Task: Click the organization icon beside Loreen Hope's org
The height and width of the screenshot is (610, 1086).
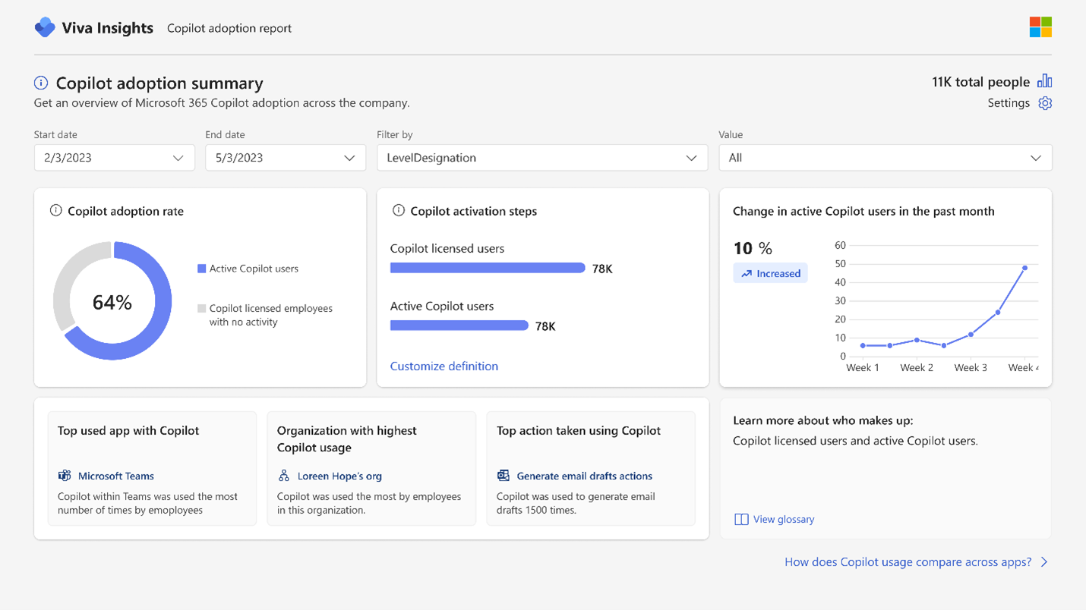Action: [282, 476]
